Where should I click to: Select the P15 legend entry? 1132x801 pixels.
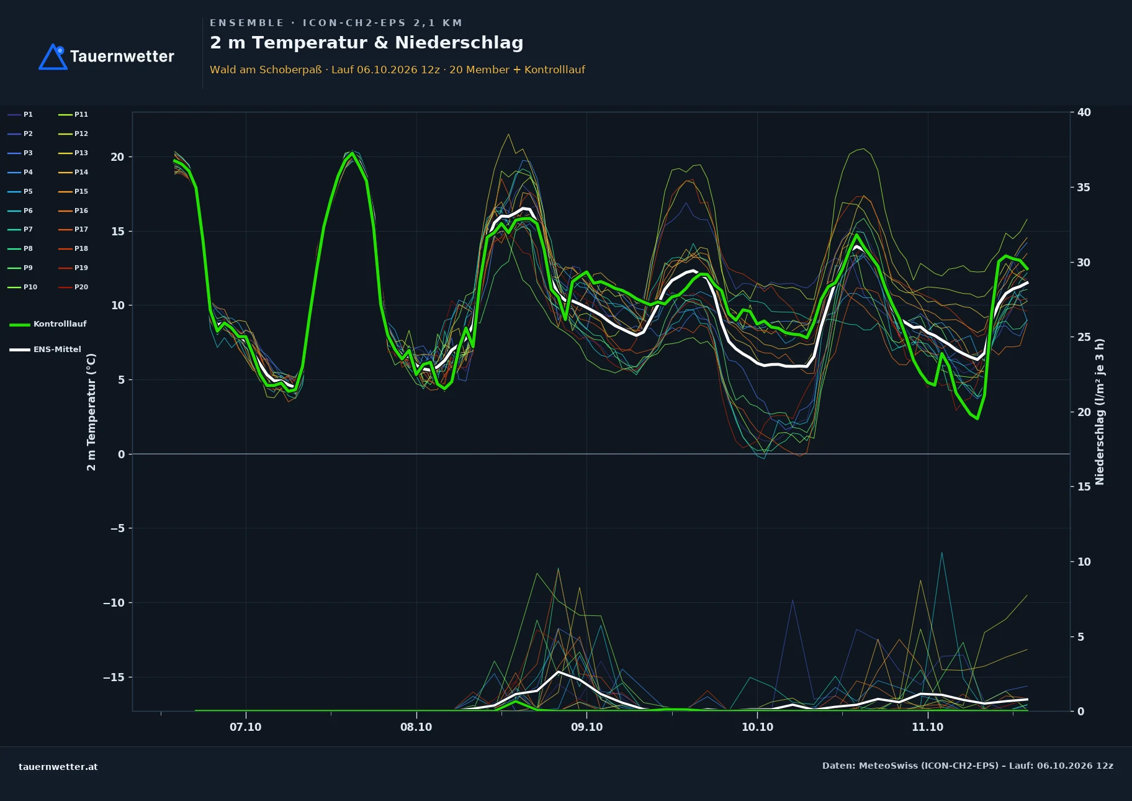(x=73, y=192)
